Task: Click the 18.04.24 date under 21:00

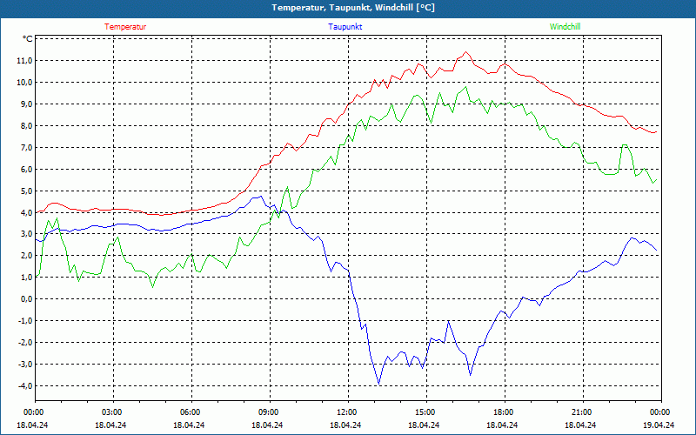Action: [x=580, y=425]
